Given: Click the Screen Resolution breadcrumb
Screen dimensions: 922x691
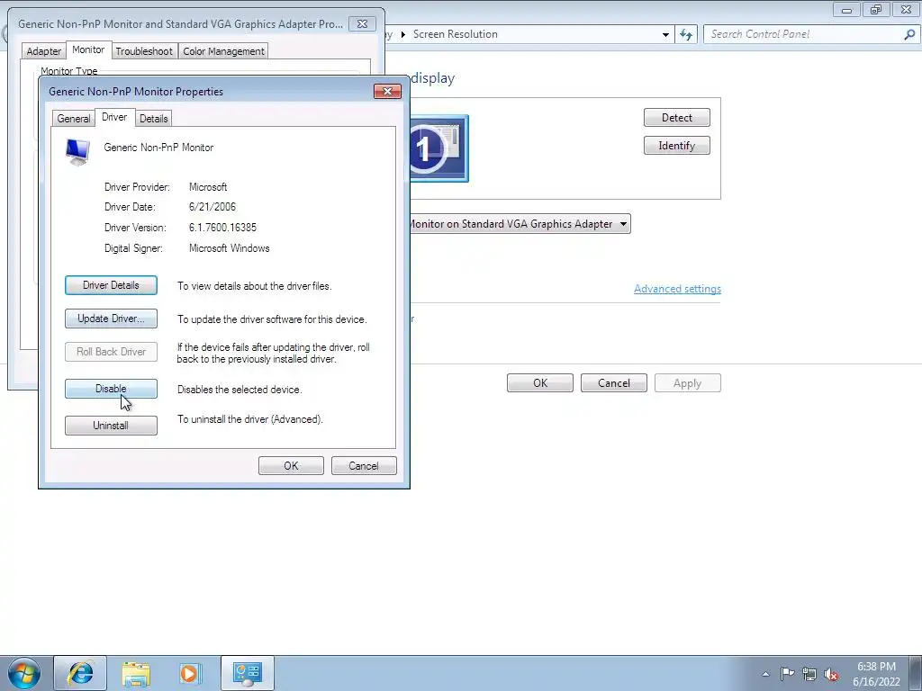Looking at the screenshot, I should point(455,34).
